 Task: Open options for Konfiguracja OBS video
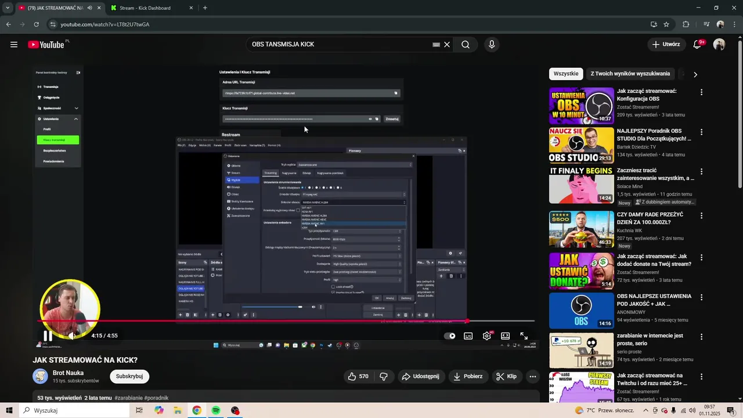702,92
